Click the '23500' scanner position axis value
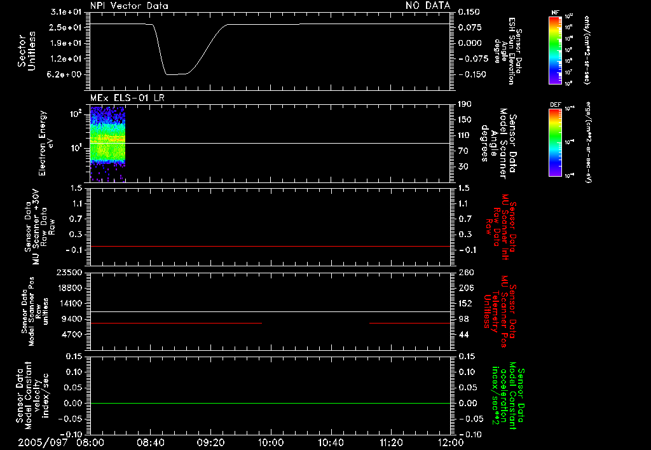The height and width of the screenshot is (450, 651). (x=69, y=272)
